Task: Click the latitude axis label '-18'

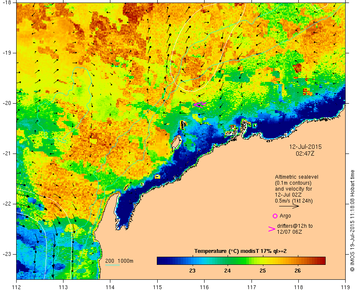Action: coord(6,3)
